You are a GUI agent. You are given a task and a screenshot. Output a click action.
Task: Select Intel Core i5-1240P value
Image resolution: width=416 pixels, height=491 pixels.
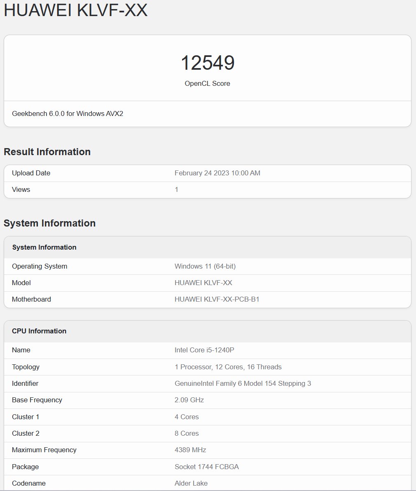204,350
